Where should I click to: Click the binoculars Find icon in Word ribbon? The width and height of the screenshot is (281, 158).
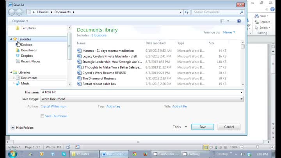[257, 16]
